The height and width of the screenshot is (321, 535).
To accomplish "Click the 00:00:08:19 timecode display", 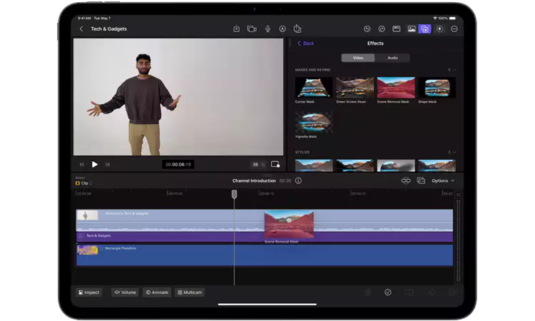I will (178, 164).
